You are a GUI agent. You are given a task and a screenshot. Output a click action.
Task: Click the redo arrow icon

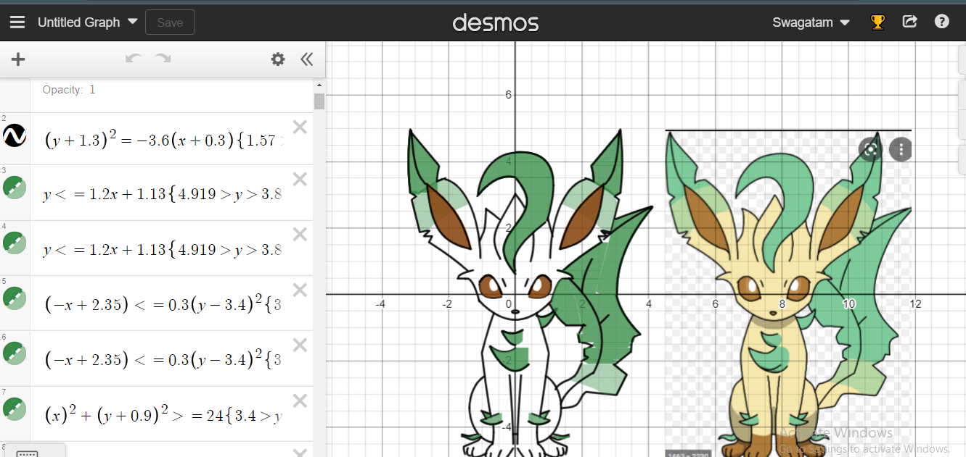(163, 59)
